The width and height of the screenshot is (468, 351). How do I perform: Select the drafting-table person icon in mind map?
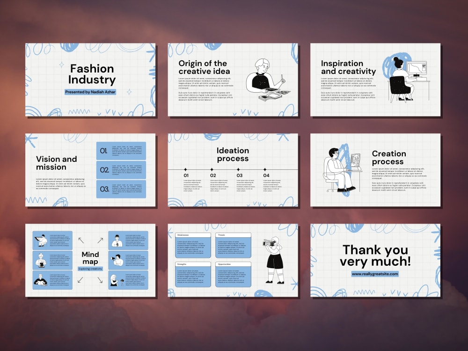click(x=41, y=241)
